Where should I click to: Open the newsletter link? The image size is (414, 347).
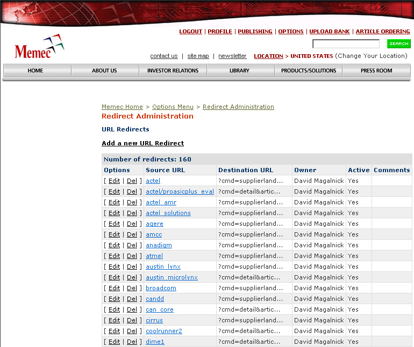(232, 56)
